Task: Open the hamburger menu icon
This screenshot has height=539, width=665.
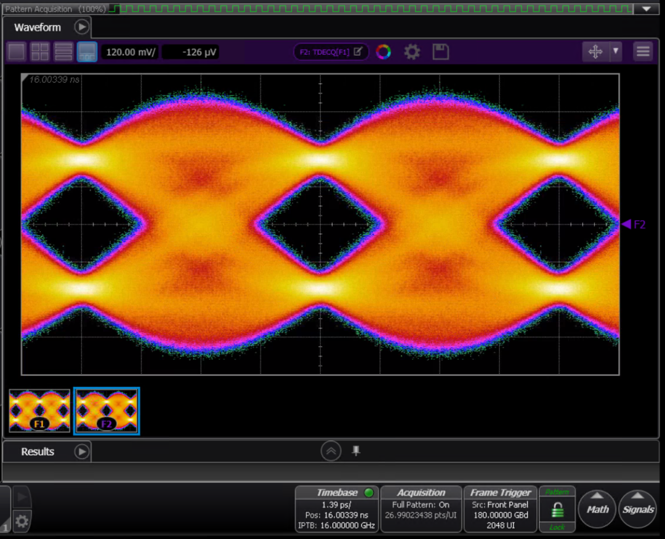Action: coord(643,52)
